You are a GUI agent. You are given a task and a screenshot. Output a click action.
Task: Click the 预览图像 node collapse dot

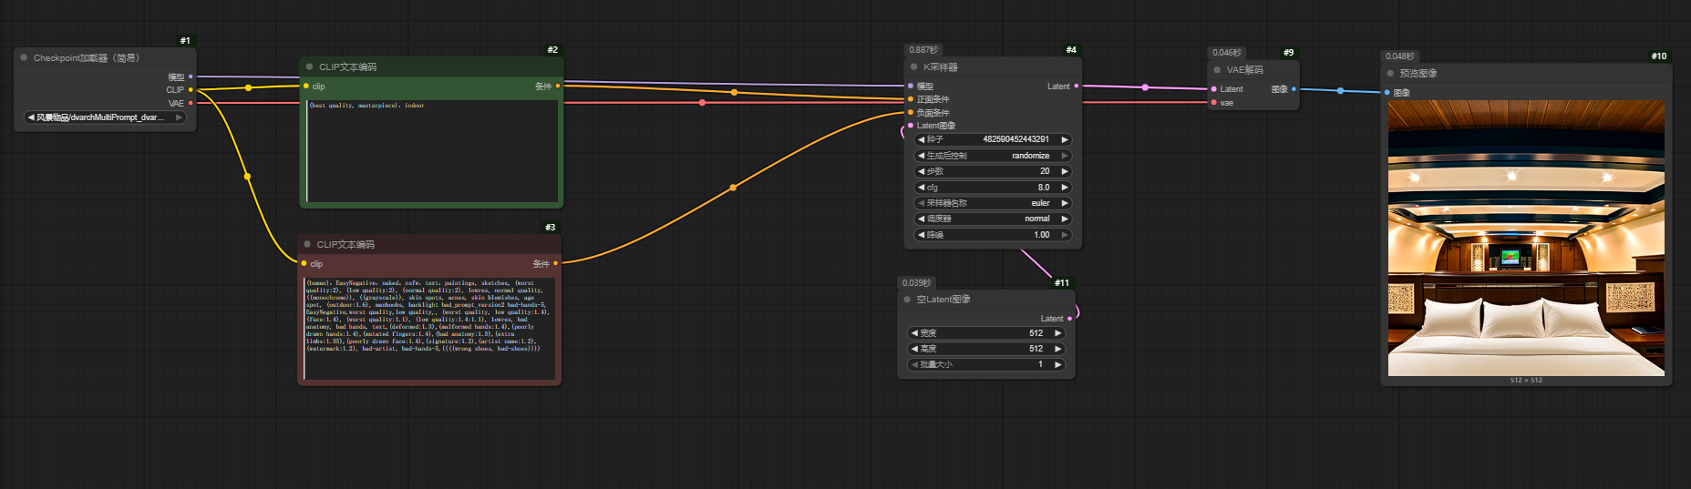[1390, 73]
